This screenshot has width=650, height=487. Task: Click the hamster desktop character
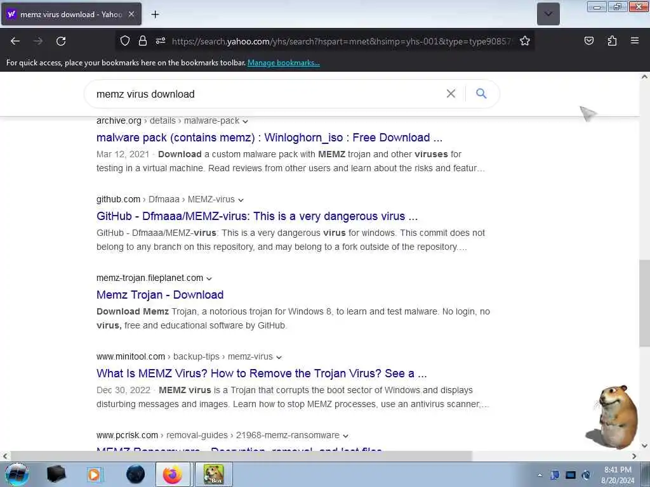coord(613,417)
